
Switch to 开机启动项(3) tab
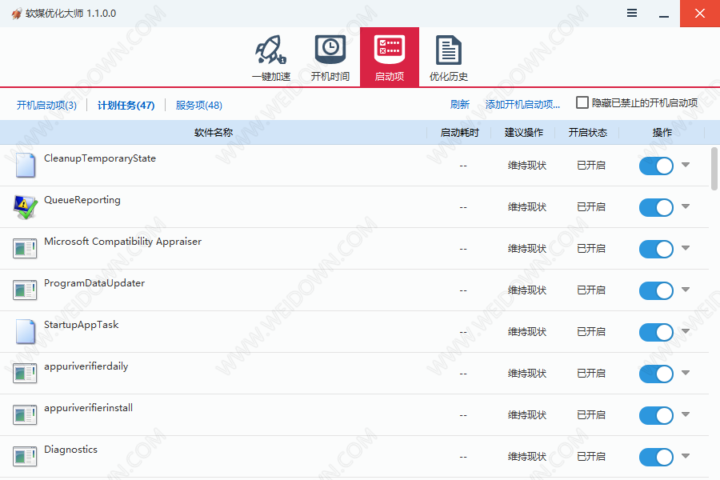pos(46,105)
